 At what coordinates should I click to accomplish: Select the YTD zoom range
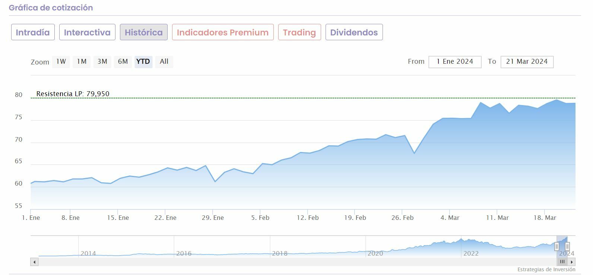pos(143,61)
